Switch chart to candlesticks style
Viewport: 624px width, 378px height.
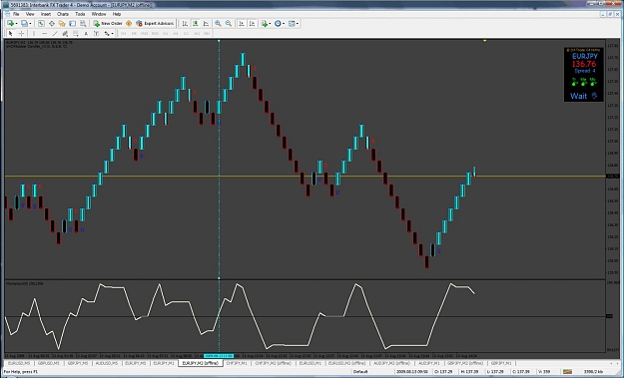pyautogui.click(x=196, y=24)
